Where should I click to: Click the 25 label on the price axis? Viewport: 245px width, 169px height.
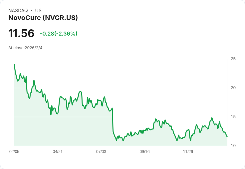233,59
